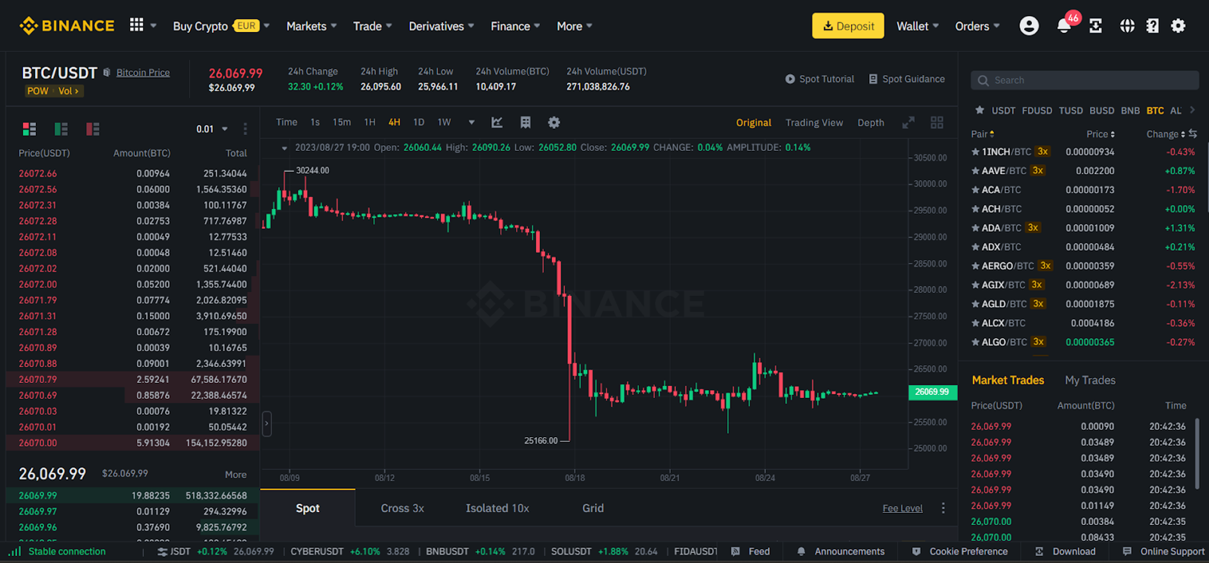Image resolution: width=1209 pixels, height=563 pixels.
Task: Open the notifications bell in the header
Action: (x=1064, y=25)
